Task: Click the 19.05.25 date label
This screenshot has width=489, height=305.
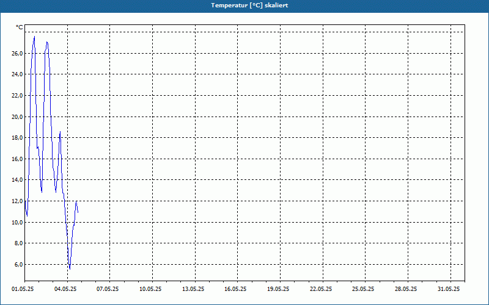Action: [x=278, y=289]
